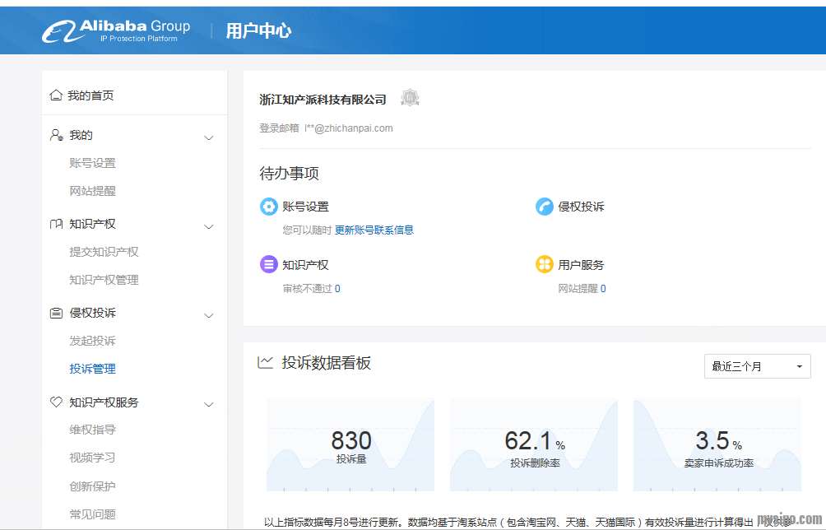Collapse the 我的 sidebar section
826x530 pixels.
pos(209,137)
